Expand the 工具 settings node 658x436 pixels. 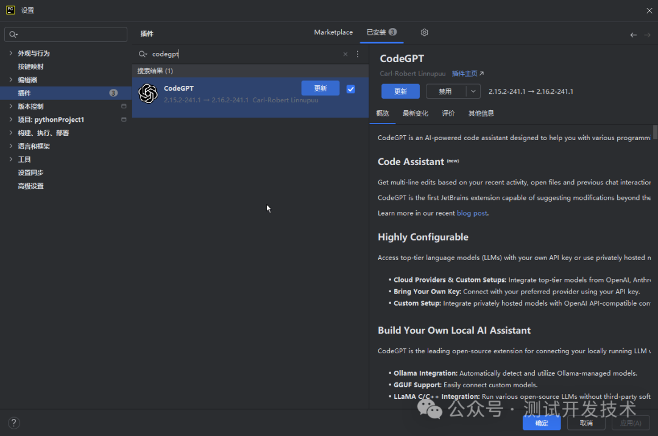tap(11, 160)
